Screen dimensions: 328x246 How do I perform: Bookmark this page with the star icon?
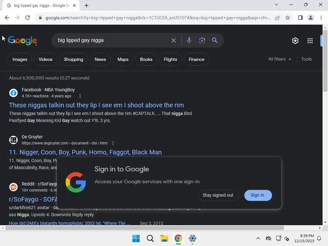click(x=288, y=18)
